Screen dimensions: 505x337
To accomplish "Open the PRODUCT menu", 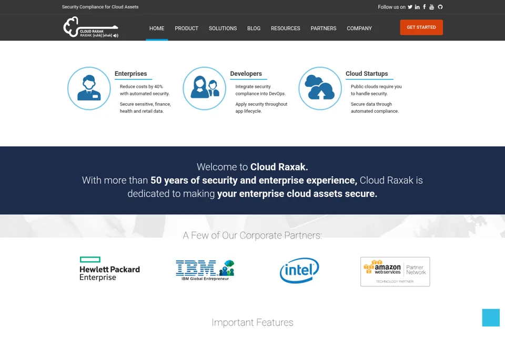I will pos(186,28).
